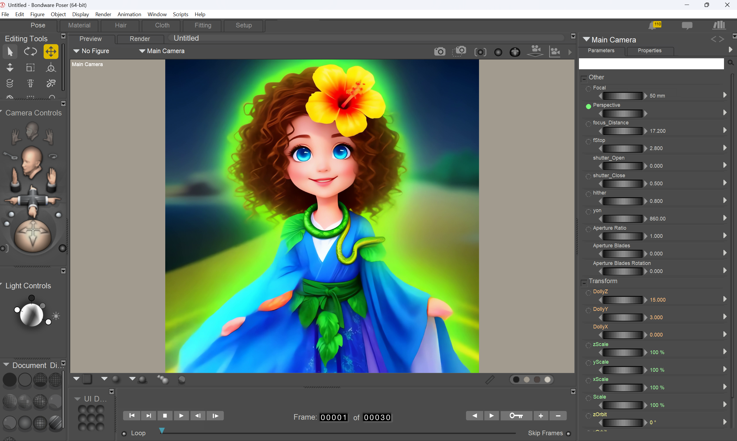737x441 pixels.
Task: Click the figure-on-platform collisions icon
Action: click(535, 51)
